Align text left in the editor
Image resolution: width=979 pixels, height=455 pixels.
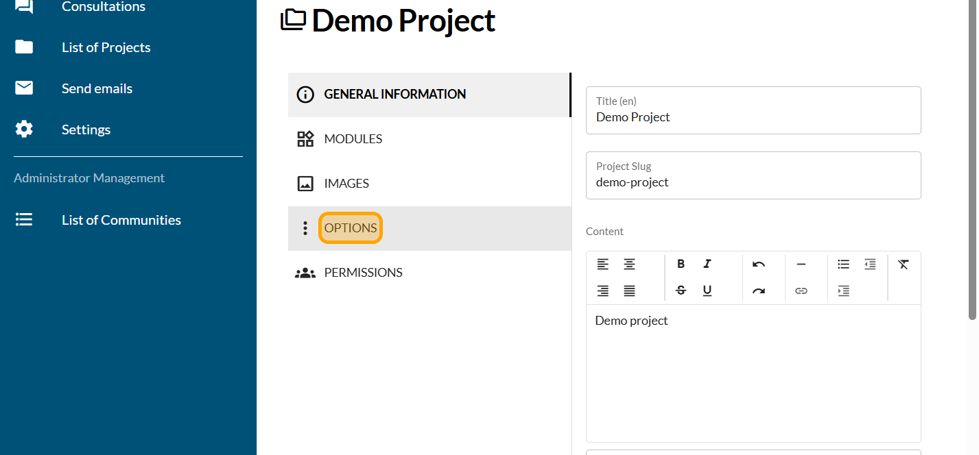[602, 265]
